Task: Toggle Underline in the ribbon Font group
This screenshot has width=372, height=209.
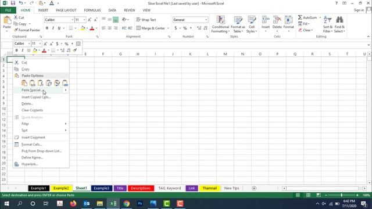Action: pos(59,28)
